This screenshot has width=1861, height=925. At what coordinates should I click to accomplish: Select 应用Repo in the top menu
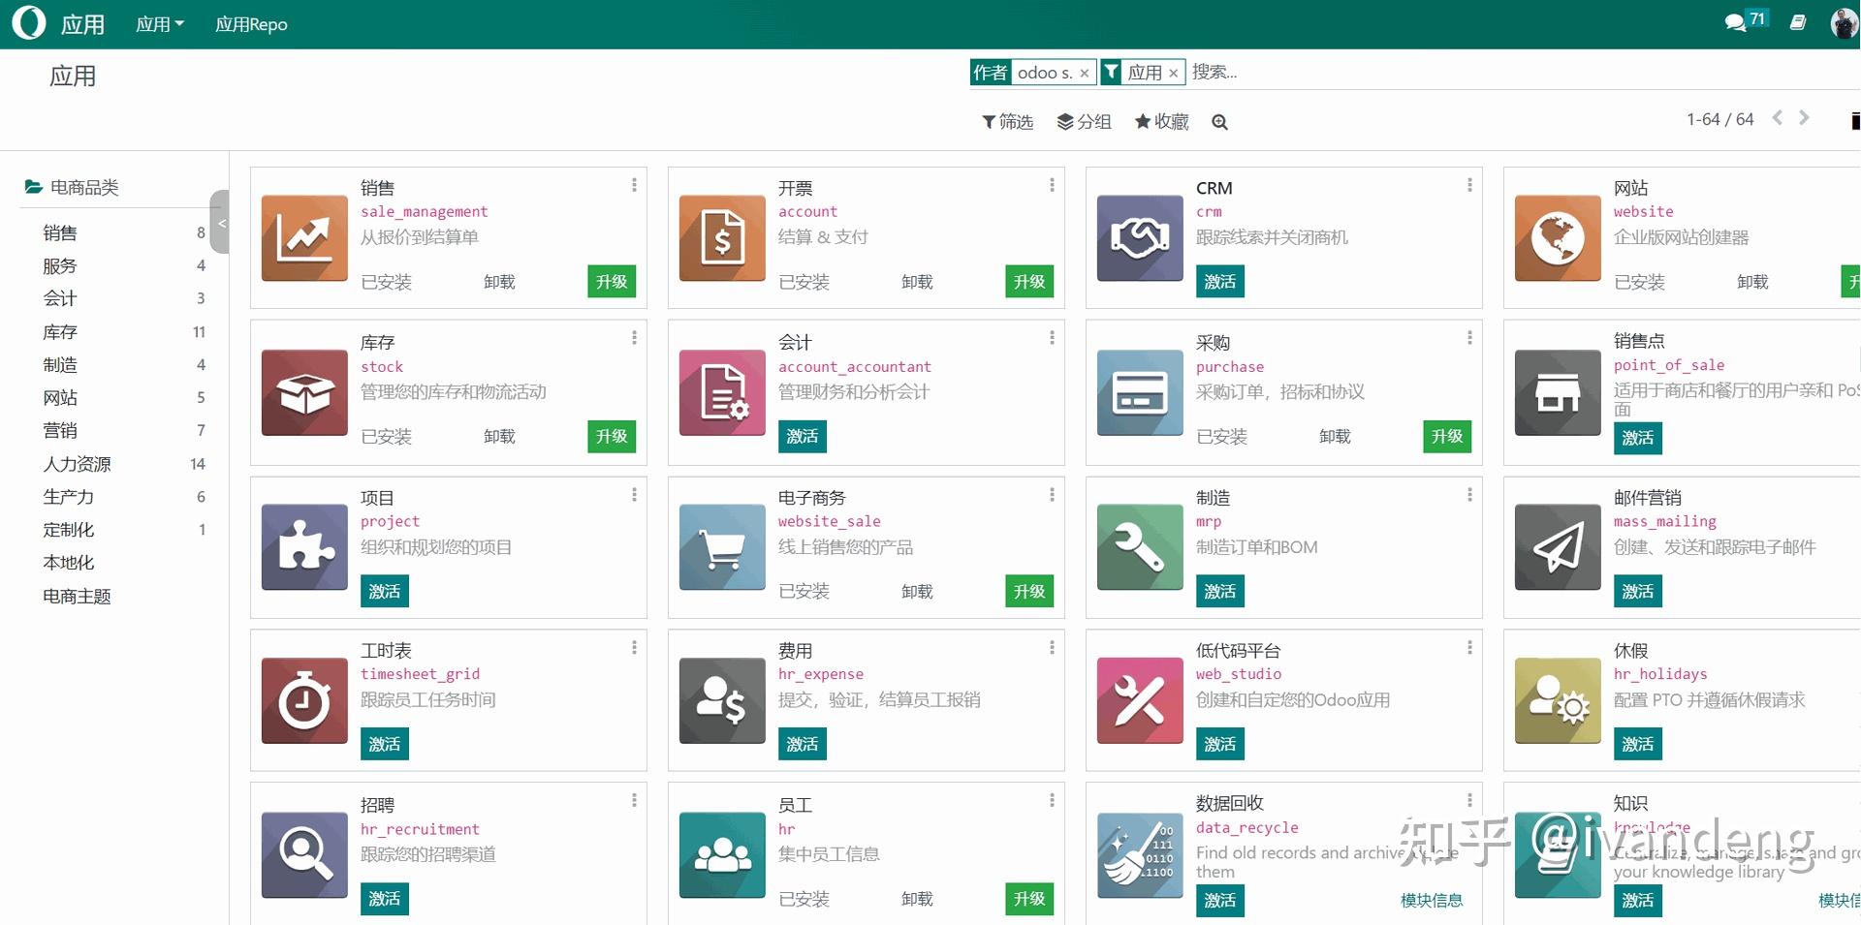(250, 23)
